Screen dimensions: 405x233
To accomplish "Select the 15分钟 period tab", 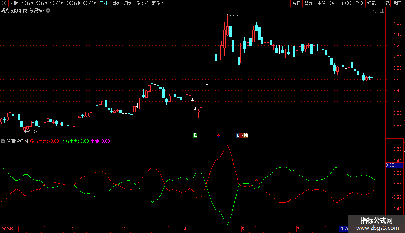I will 56,3.
